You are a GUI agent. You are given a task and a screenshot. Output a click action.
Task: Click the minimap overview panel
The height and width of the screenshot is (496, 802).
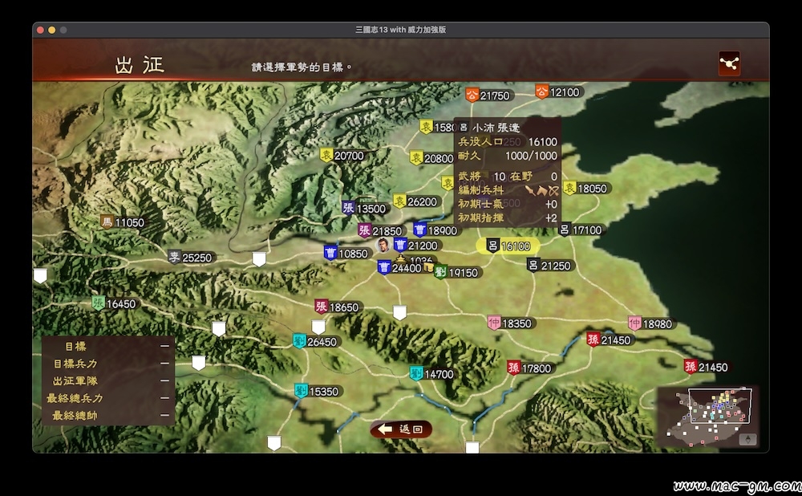(707, 417)
